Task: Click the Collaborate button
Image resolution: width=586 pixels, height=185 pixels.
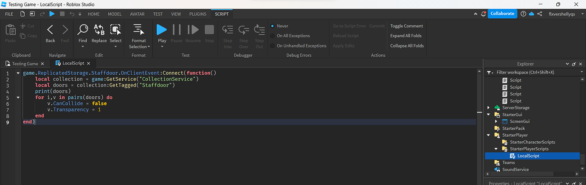Action: [x=502, y=14]
